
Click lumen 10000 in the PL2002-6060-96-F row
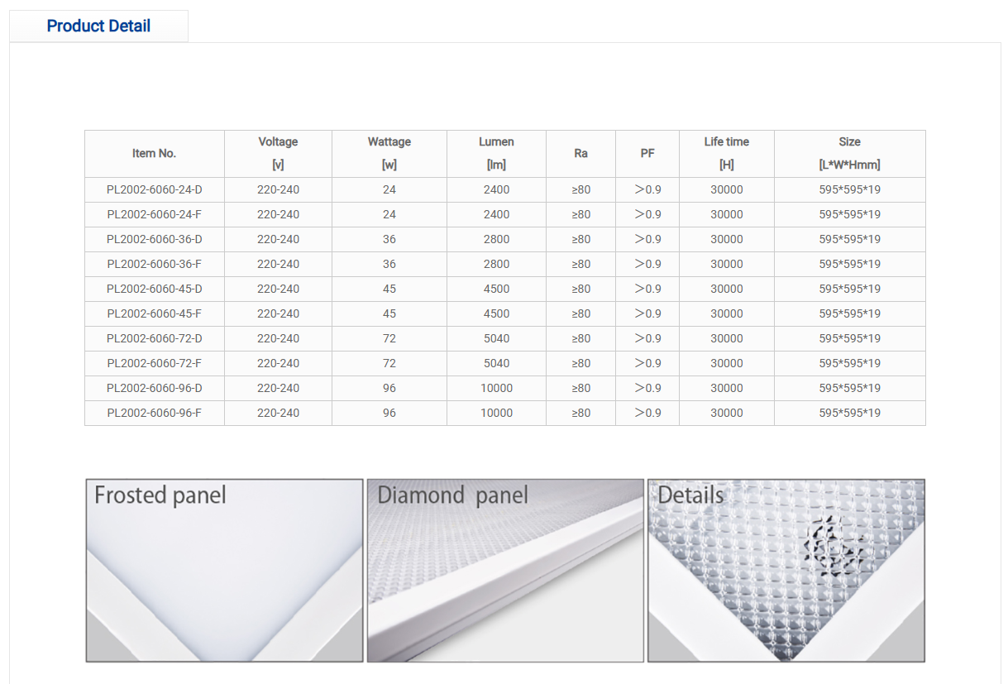496,413
